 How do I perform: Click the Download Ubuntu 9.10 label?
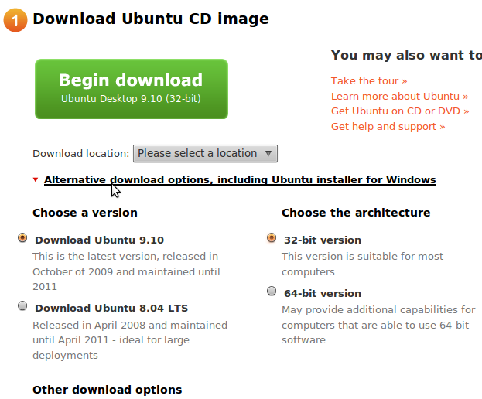pyautogui.click(x=99, y=240)
